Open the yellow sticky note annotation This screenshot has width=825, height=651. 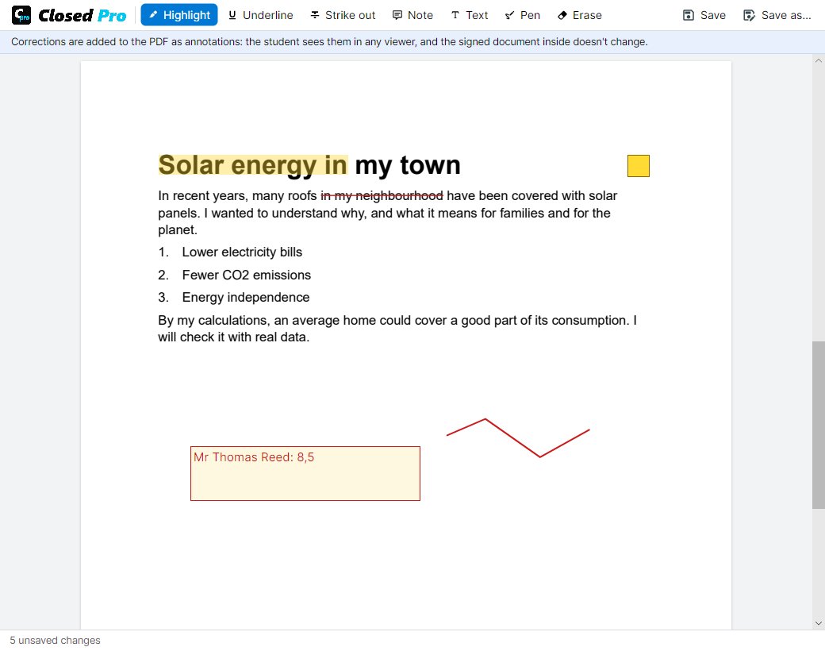[639, 166]
